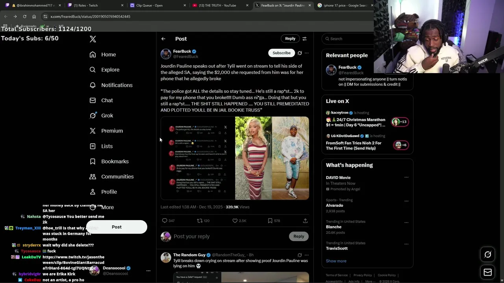Click The Random Guy avatar
The width and height of the screenshot is (504, 283).
pyautogui.click(x=166, y=257)
